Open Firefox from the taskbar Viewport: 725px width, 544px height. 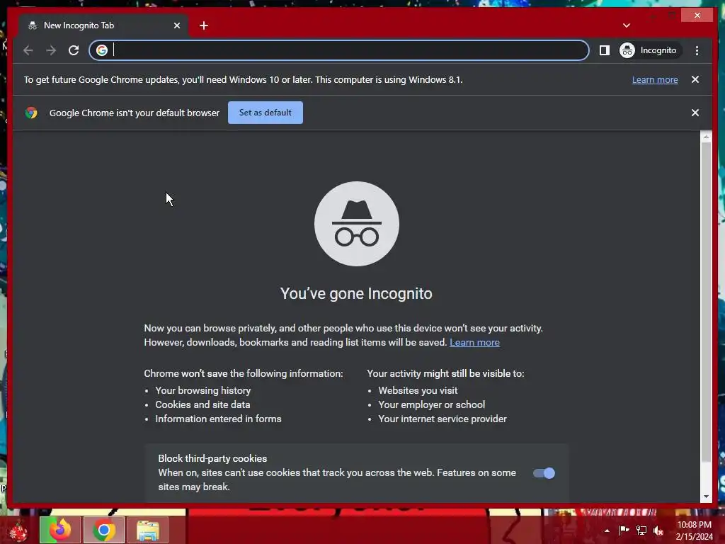coord(60,530)
